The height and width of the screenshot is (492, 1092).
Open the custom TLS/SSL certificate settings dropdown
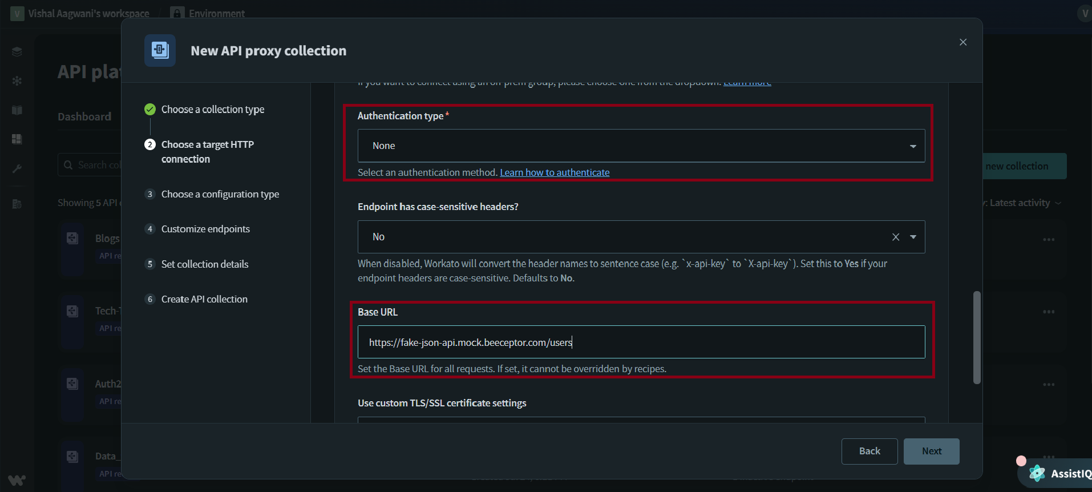[641, 420]
